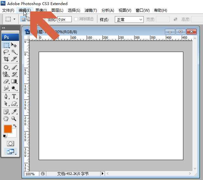Click the 羽化 feather input field

[x=64, y=19]
